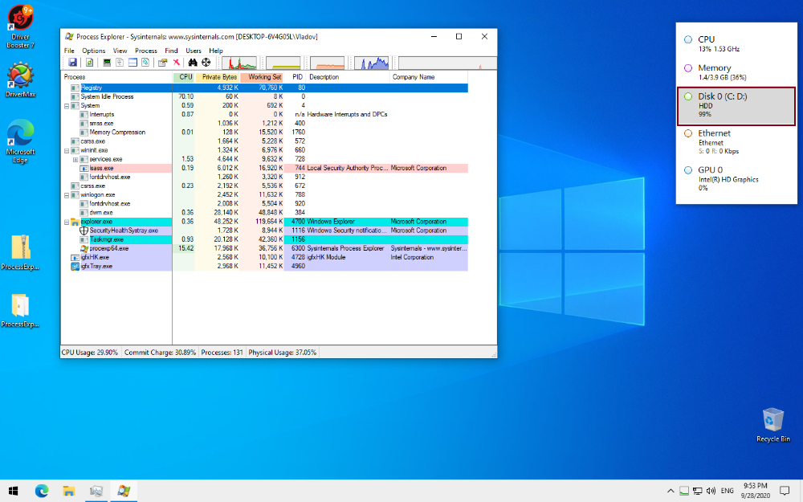
Task: Select Ethernet in Task Manager summary view
Action: (x=736, y=142)
